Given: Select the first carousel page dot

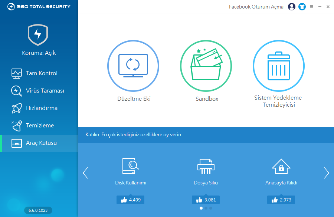Looking at the screenshot, I should tap(201, 208).
